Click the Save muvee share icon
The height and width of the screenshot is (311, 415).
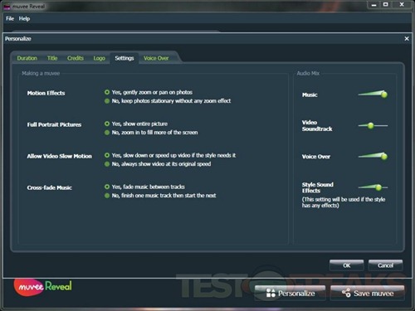(346, 293)
